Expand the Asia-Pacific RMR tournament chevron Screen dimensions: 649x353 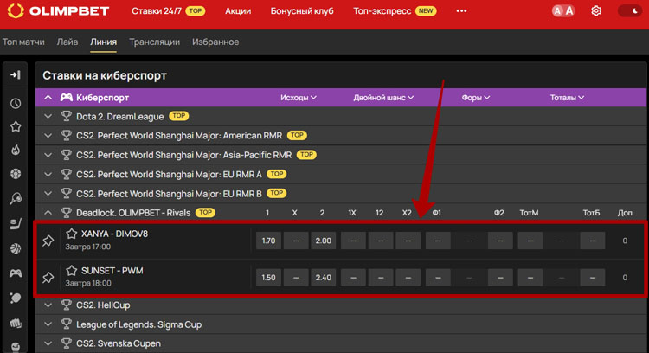pos(48,155)
